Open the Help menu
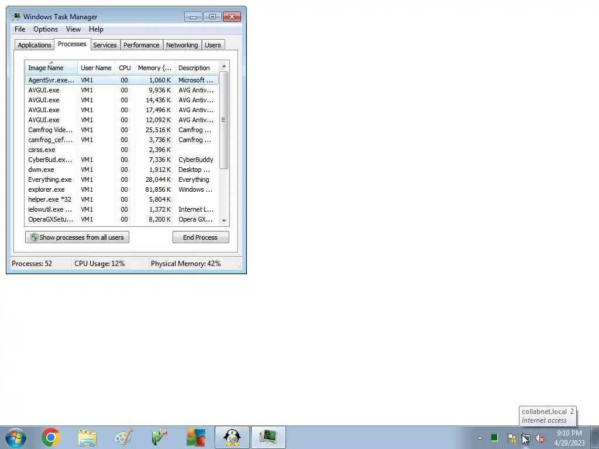 [96, 29]
